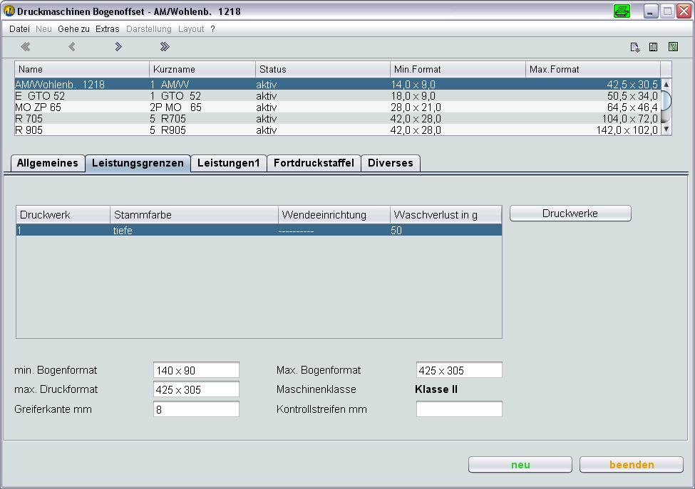
Task: Click the Name column header
Action: 82,70
